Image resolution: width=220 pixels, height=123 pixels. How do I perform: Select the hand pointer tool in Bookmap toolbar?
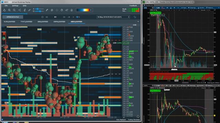coord(4,10)
